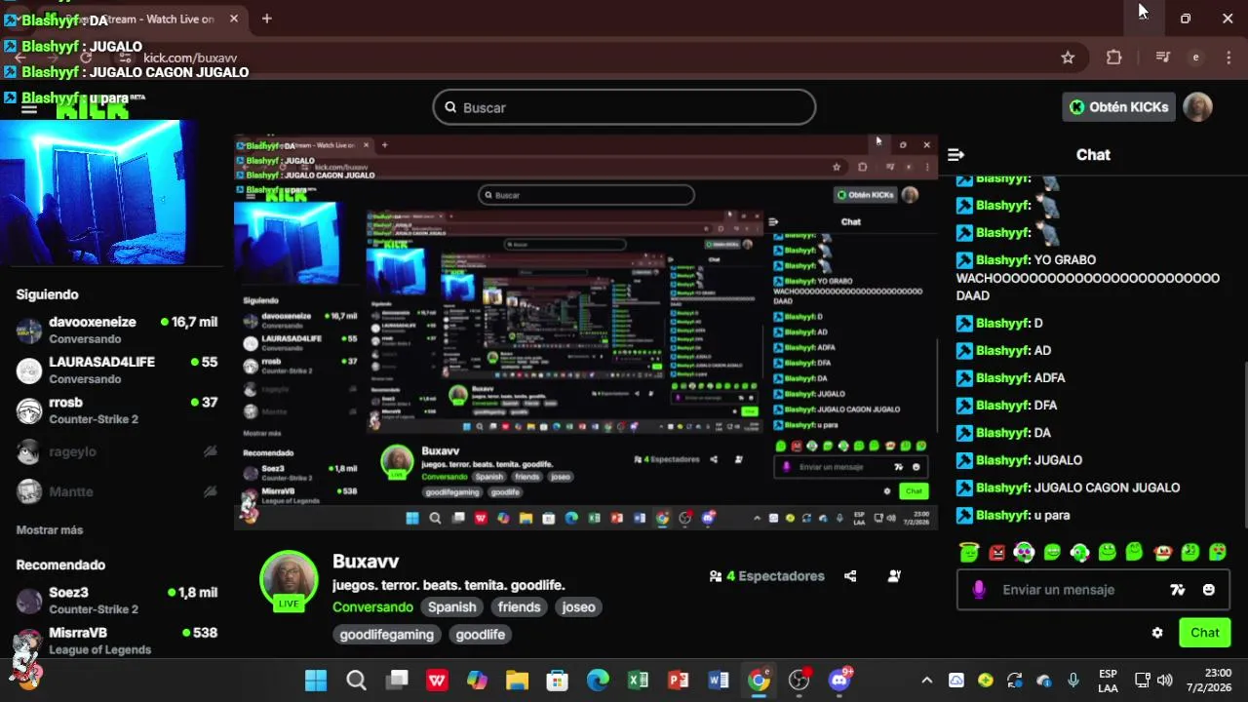The height and width of the screenshot is (702, 1248).
Task: Select the Spanish tag
Action: tap(452, 606)
